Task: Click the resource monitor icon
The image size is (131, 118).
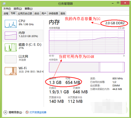Action: tap(27, 112)
